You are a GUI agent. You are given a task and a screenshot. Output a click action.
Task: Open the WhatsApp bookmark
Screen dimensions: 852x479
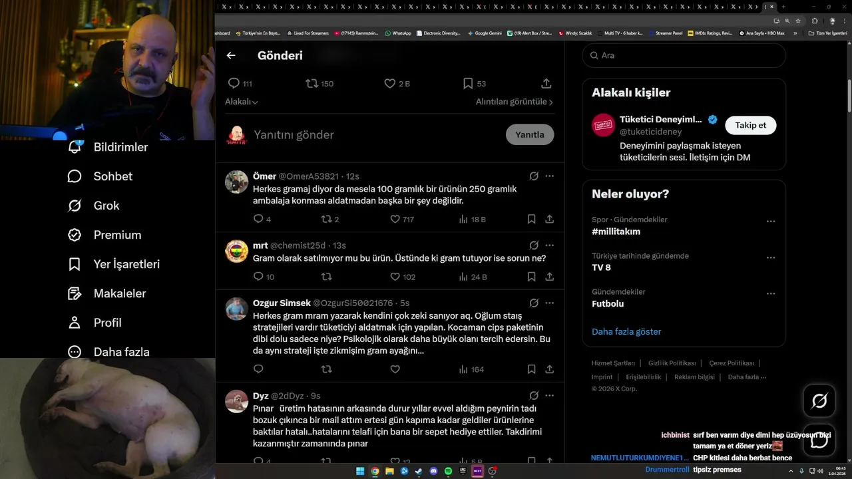click(x=398, y=33)
